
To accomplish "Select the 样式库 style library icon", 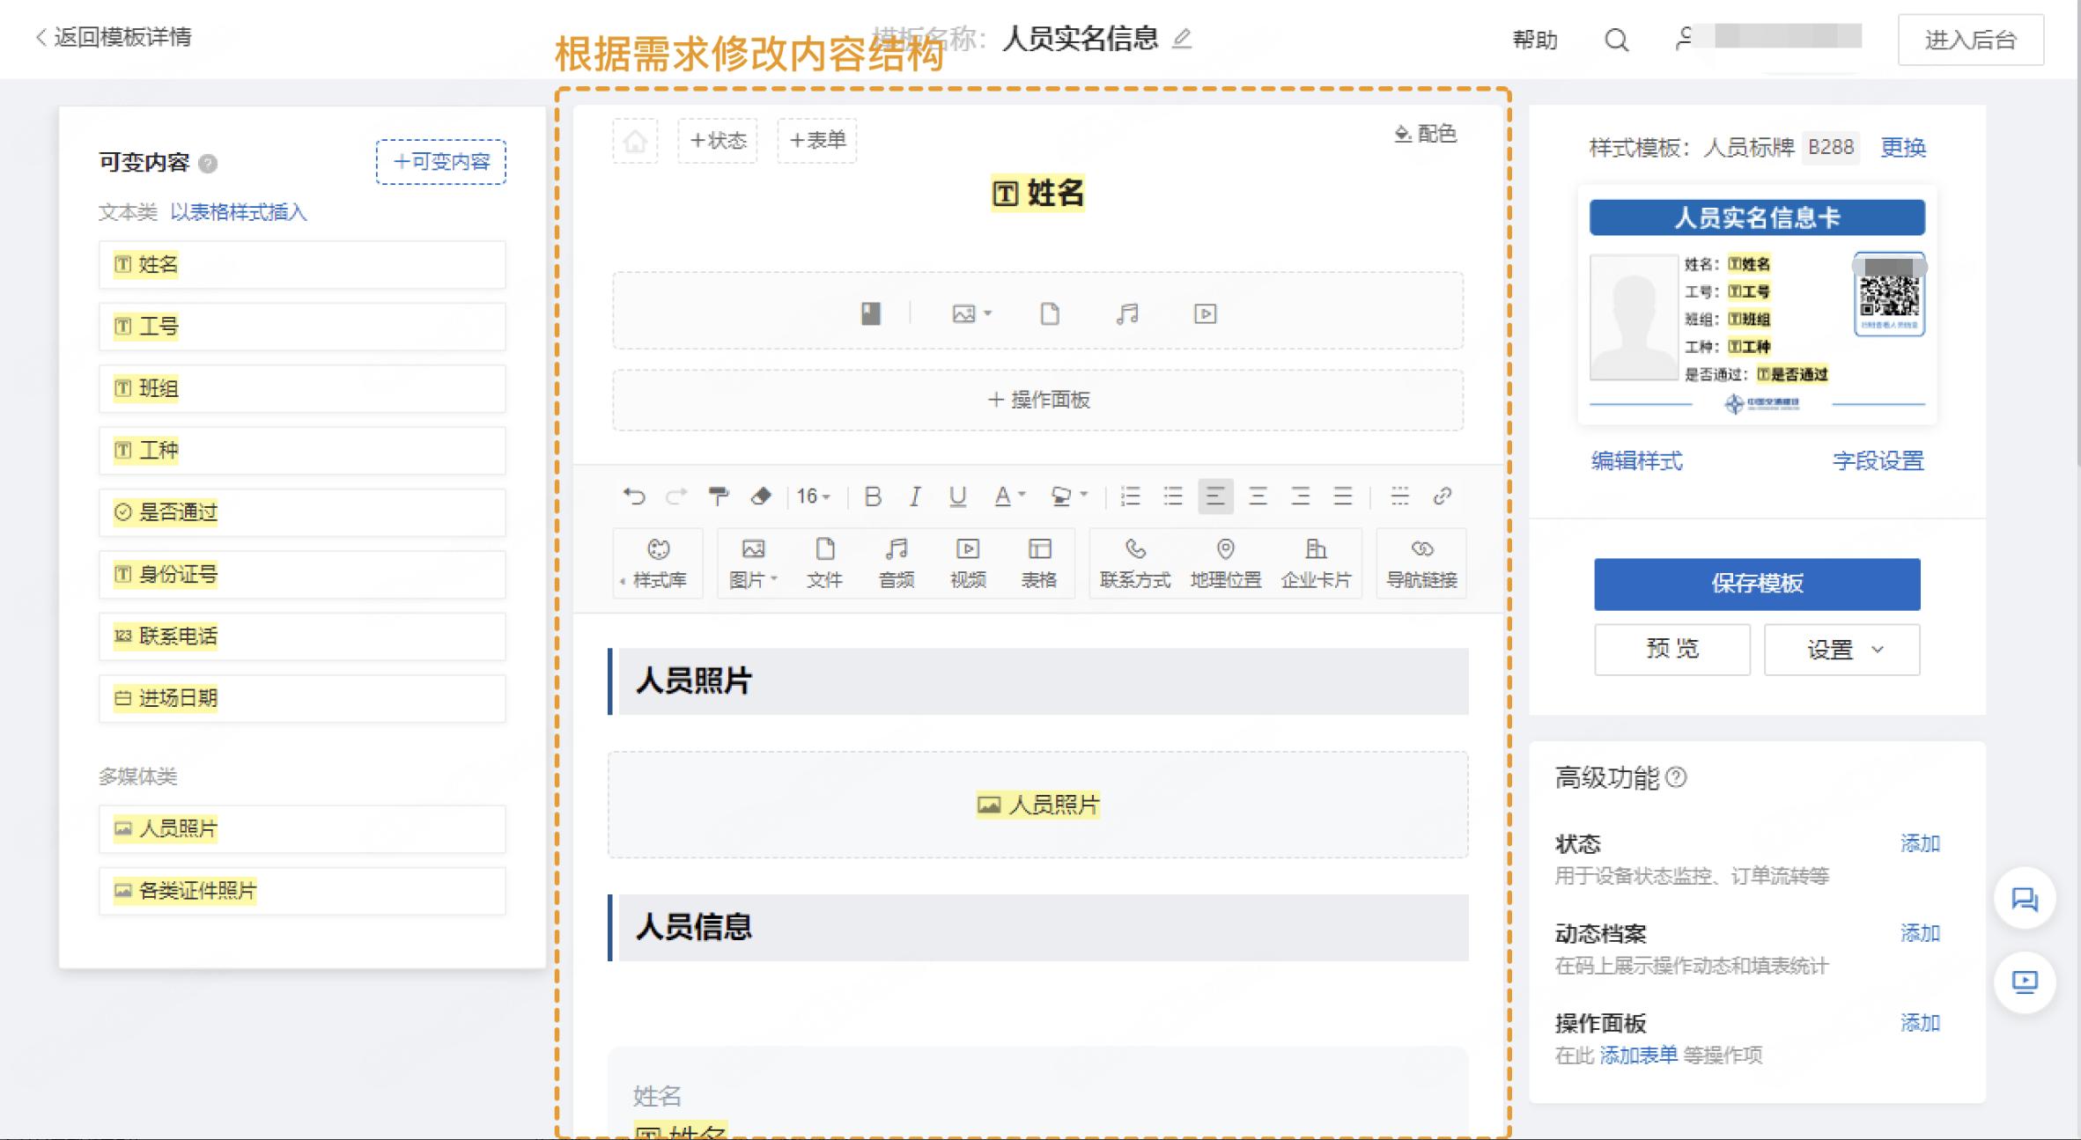I will (657, 563).
